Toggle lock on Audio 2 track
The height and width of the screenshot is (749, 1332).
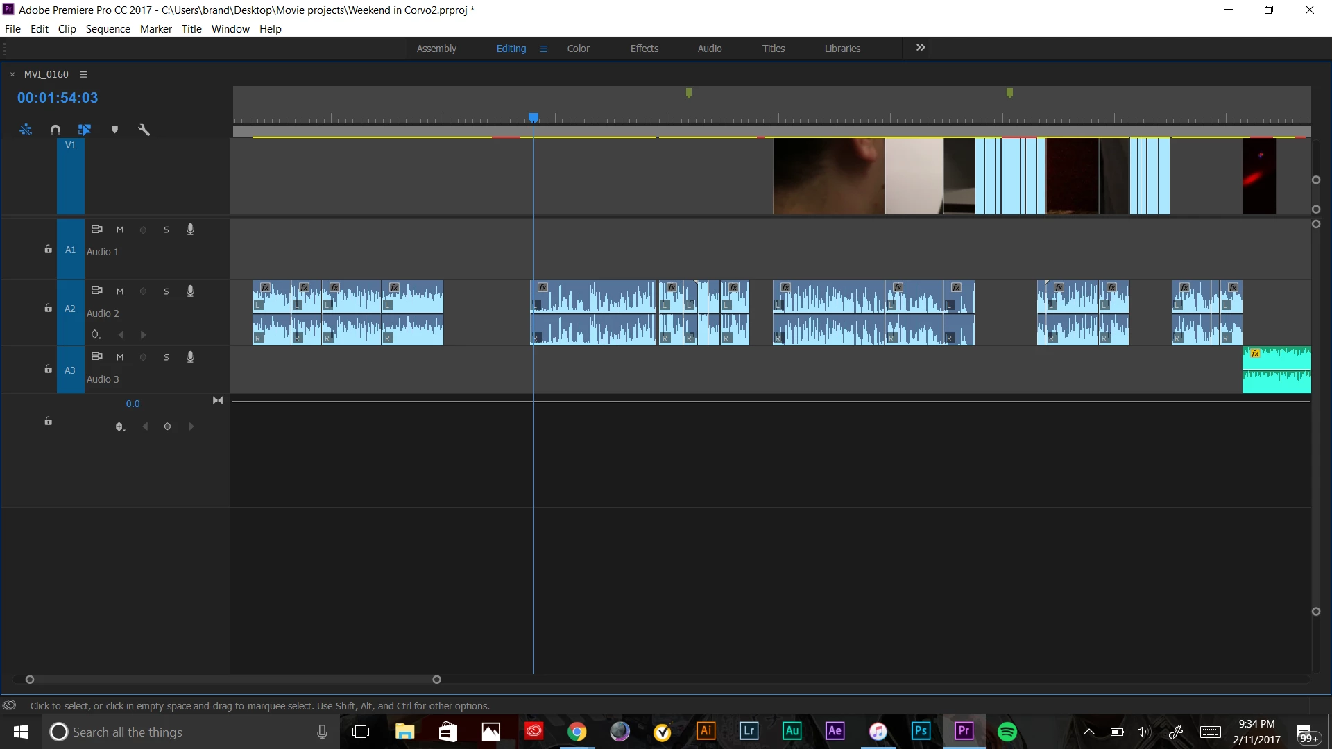tap(48, 308)
